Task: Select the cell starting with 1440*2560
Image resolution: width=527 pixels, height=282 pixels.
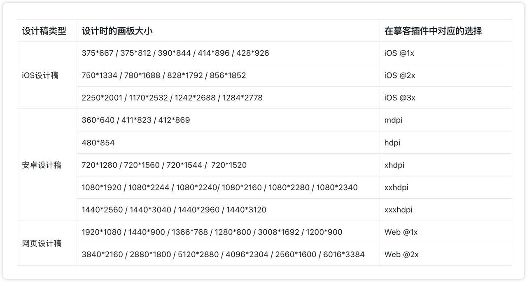Action: click(x=174, y=209)
